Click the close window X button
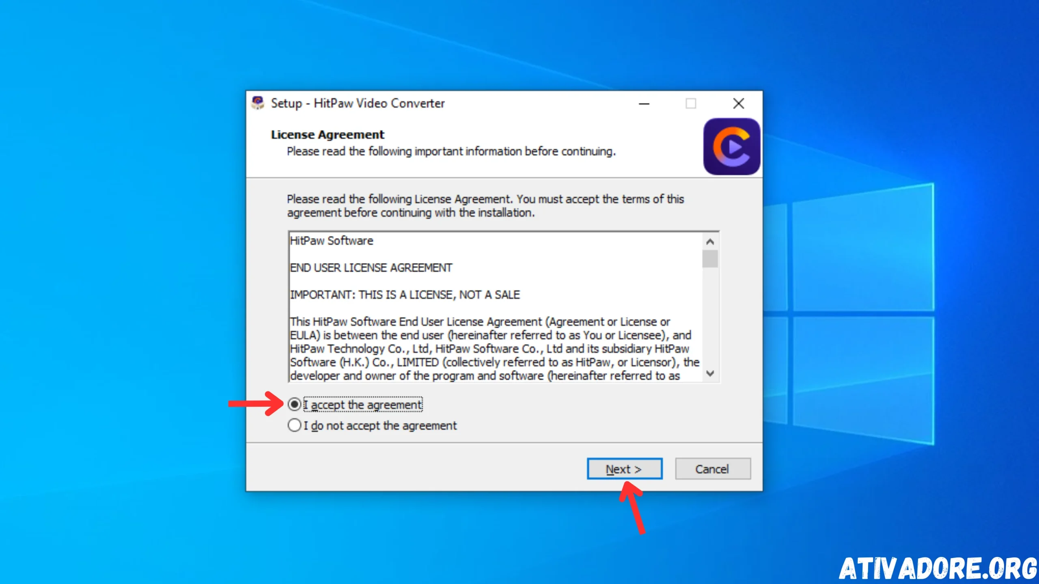Viewport: 1039px width, 584px height. pos(739,103)
